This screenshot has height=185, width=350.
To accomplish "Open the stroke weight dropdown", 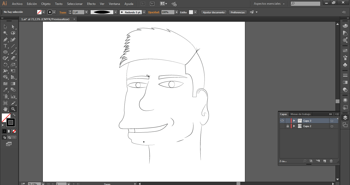I will click(x=86, y=12).
